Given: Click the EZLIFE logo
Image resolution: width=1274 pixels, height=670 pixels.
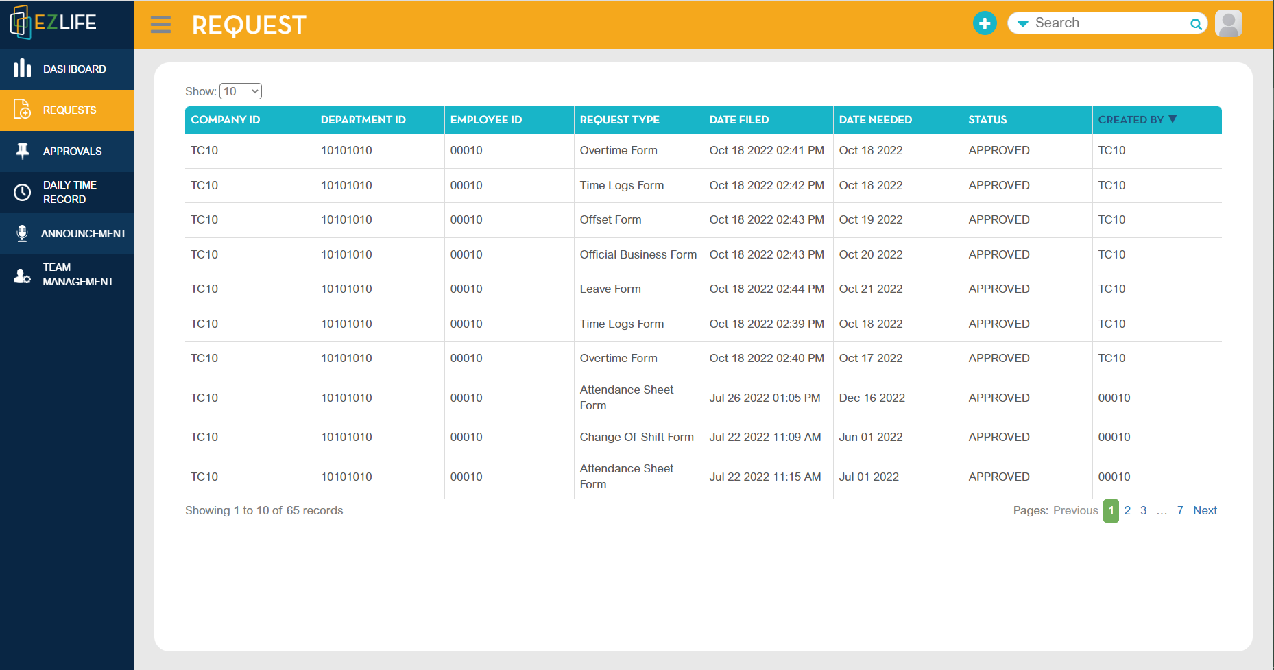Looking at the screenshot, I should coord(53,22).
